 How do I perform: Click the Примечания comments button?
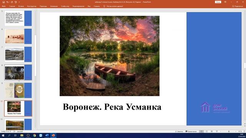[x=191, y=131]
